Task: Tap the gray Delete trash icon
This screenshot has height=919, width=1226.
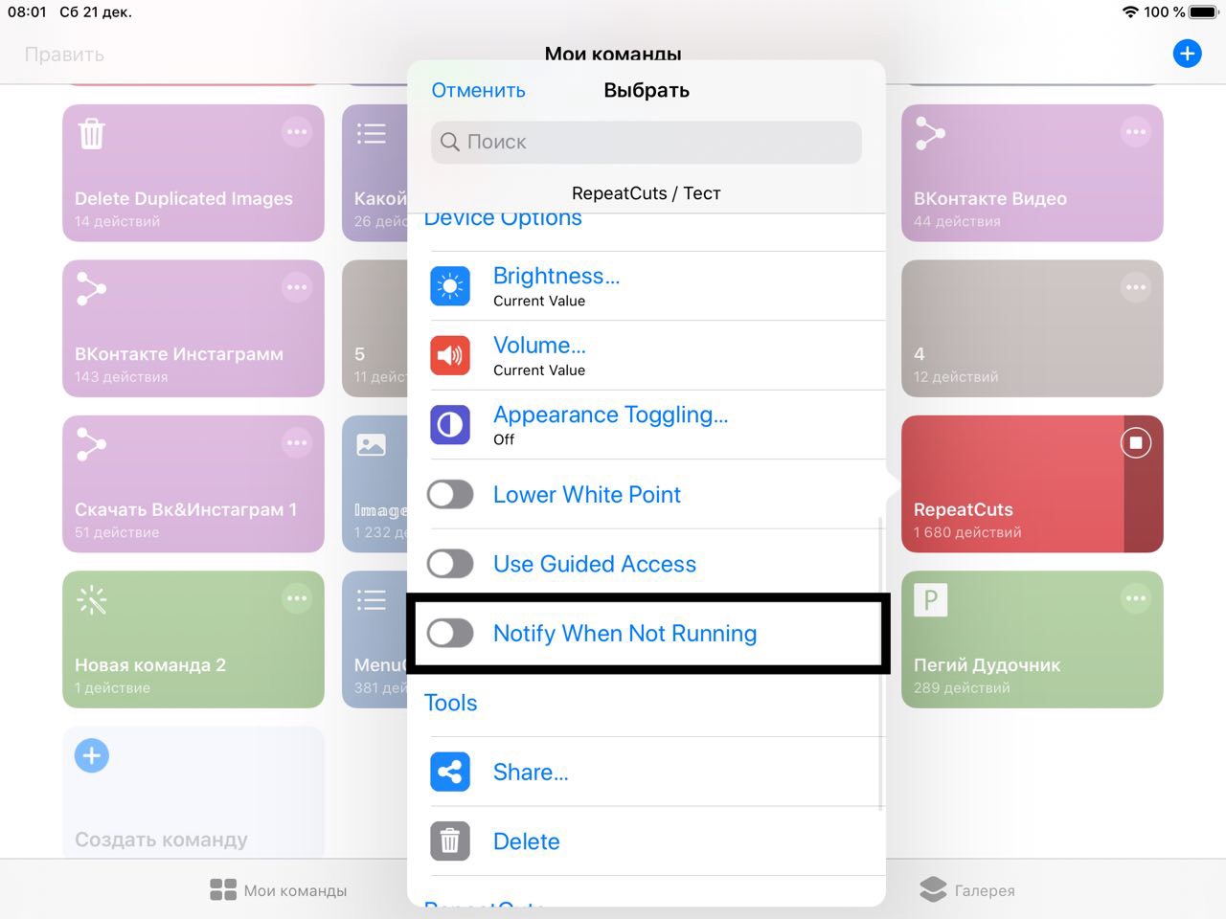Action: click(450, 841)
